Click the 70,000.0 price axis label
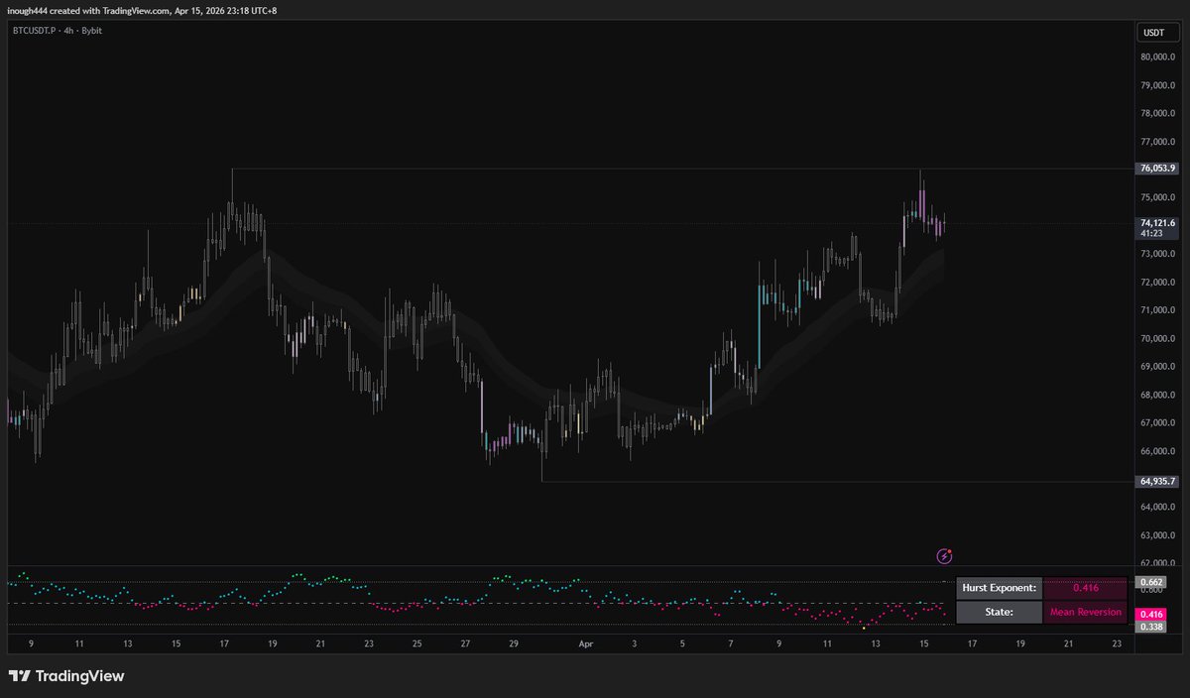This screenshot has width=1190, height=698. point(1158,339)
